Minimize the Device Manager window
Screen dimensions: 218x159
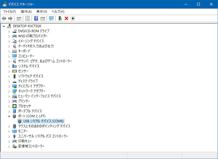click(x=186, y=4)
